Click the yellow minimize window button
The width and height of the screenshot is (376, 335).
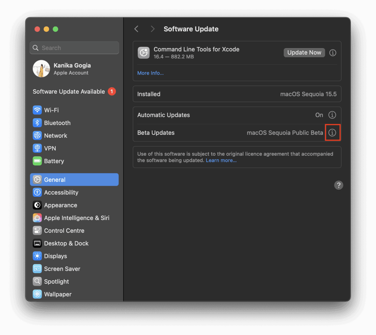click(46, 29)
